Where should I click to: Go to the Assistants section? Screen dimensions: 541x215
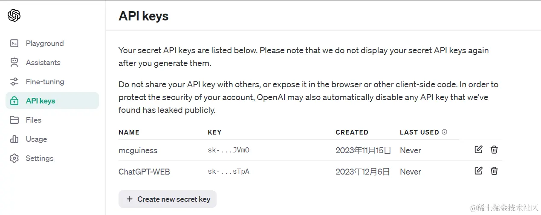(43, 63)
